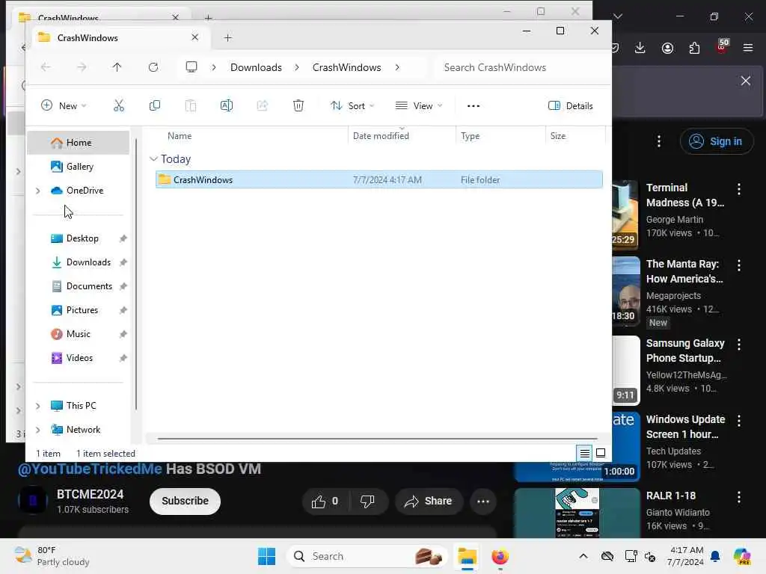Click the taskbar Search box
The width and height of the screenshot is (766, 574).
pos(367,556)
